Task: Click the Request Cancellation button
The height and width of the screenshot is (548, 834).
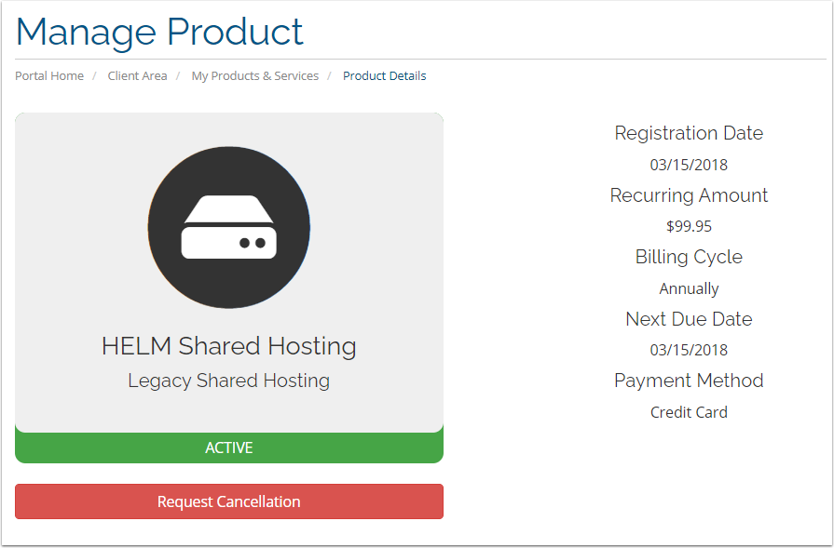Action: click(228, 501)
